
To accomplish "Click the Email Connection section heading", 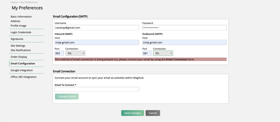I will (64, 71).
